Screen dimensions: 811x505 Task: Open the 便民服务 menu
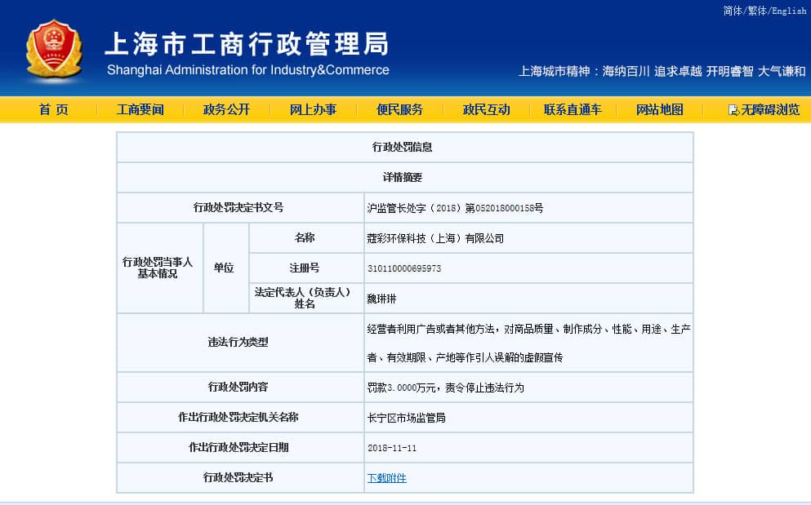point(399,109)
